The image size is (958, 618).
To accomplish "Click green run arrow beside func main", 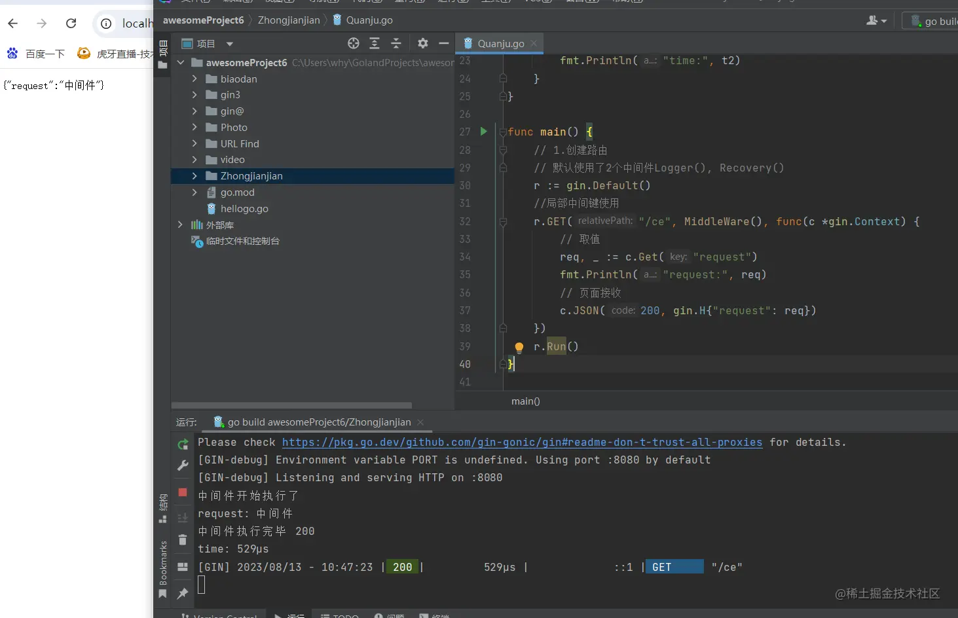I will tap(483, 132).
